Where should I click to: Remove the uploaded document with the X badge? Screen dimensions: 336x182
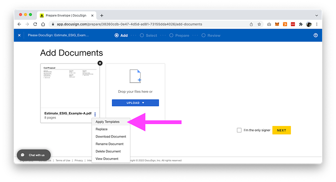point(100,63)
